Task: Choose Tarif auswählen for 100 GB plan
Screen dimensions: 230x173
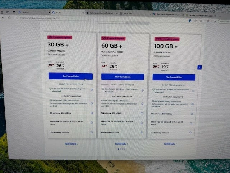Action: [174, 77]
